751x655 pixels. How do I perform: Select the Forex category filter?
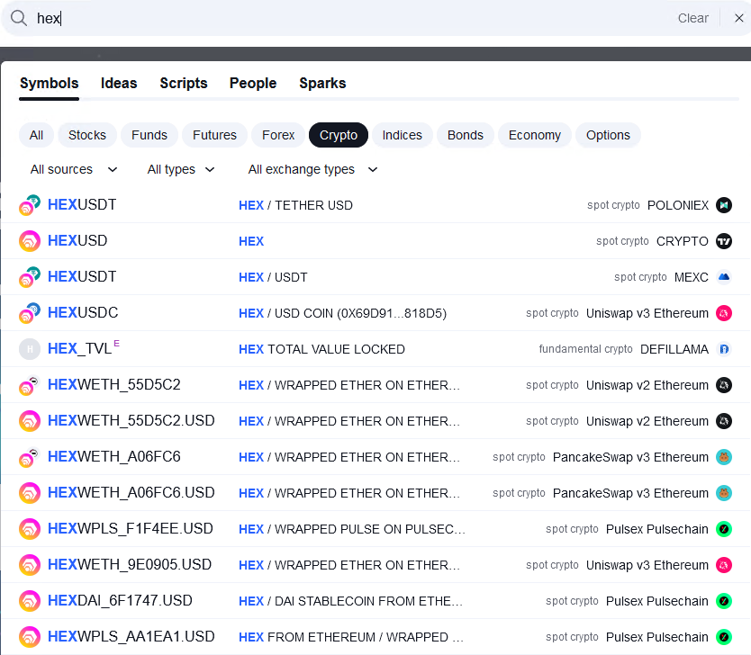coord(278,135)
